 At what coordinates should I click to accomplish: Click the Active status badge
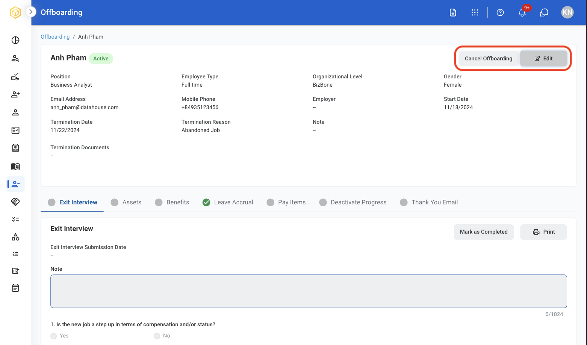click(x=101, y=58)
